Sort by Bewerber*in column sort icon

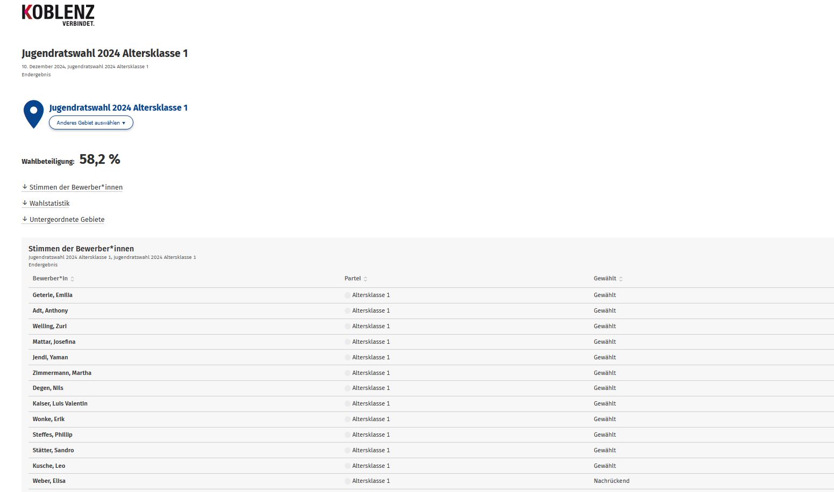click(73, 279)
